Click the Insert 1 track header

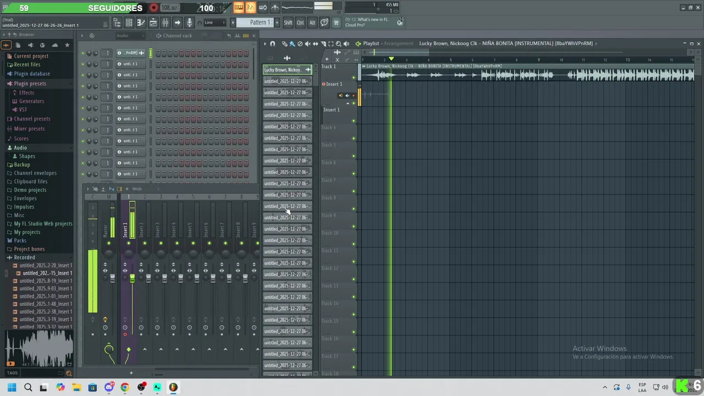coord(334,84)
